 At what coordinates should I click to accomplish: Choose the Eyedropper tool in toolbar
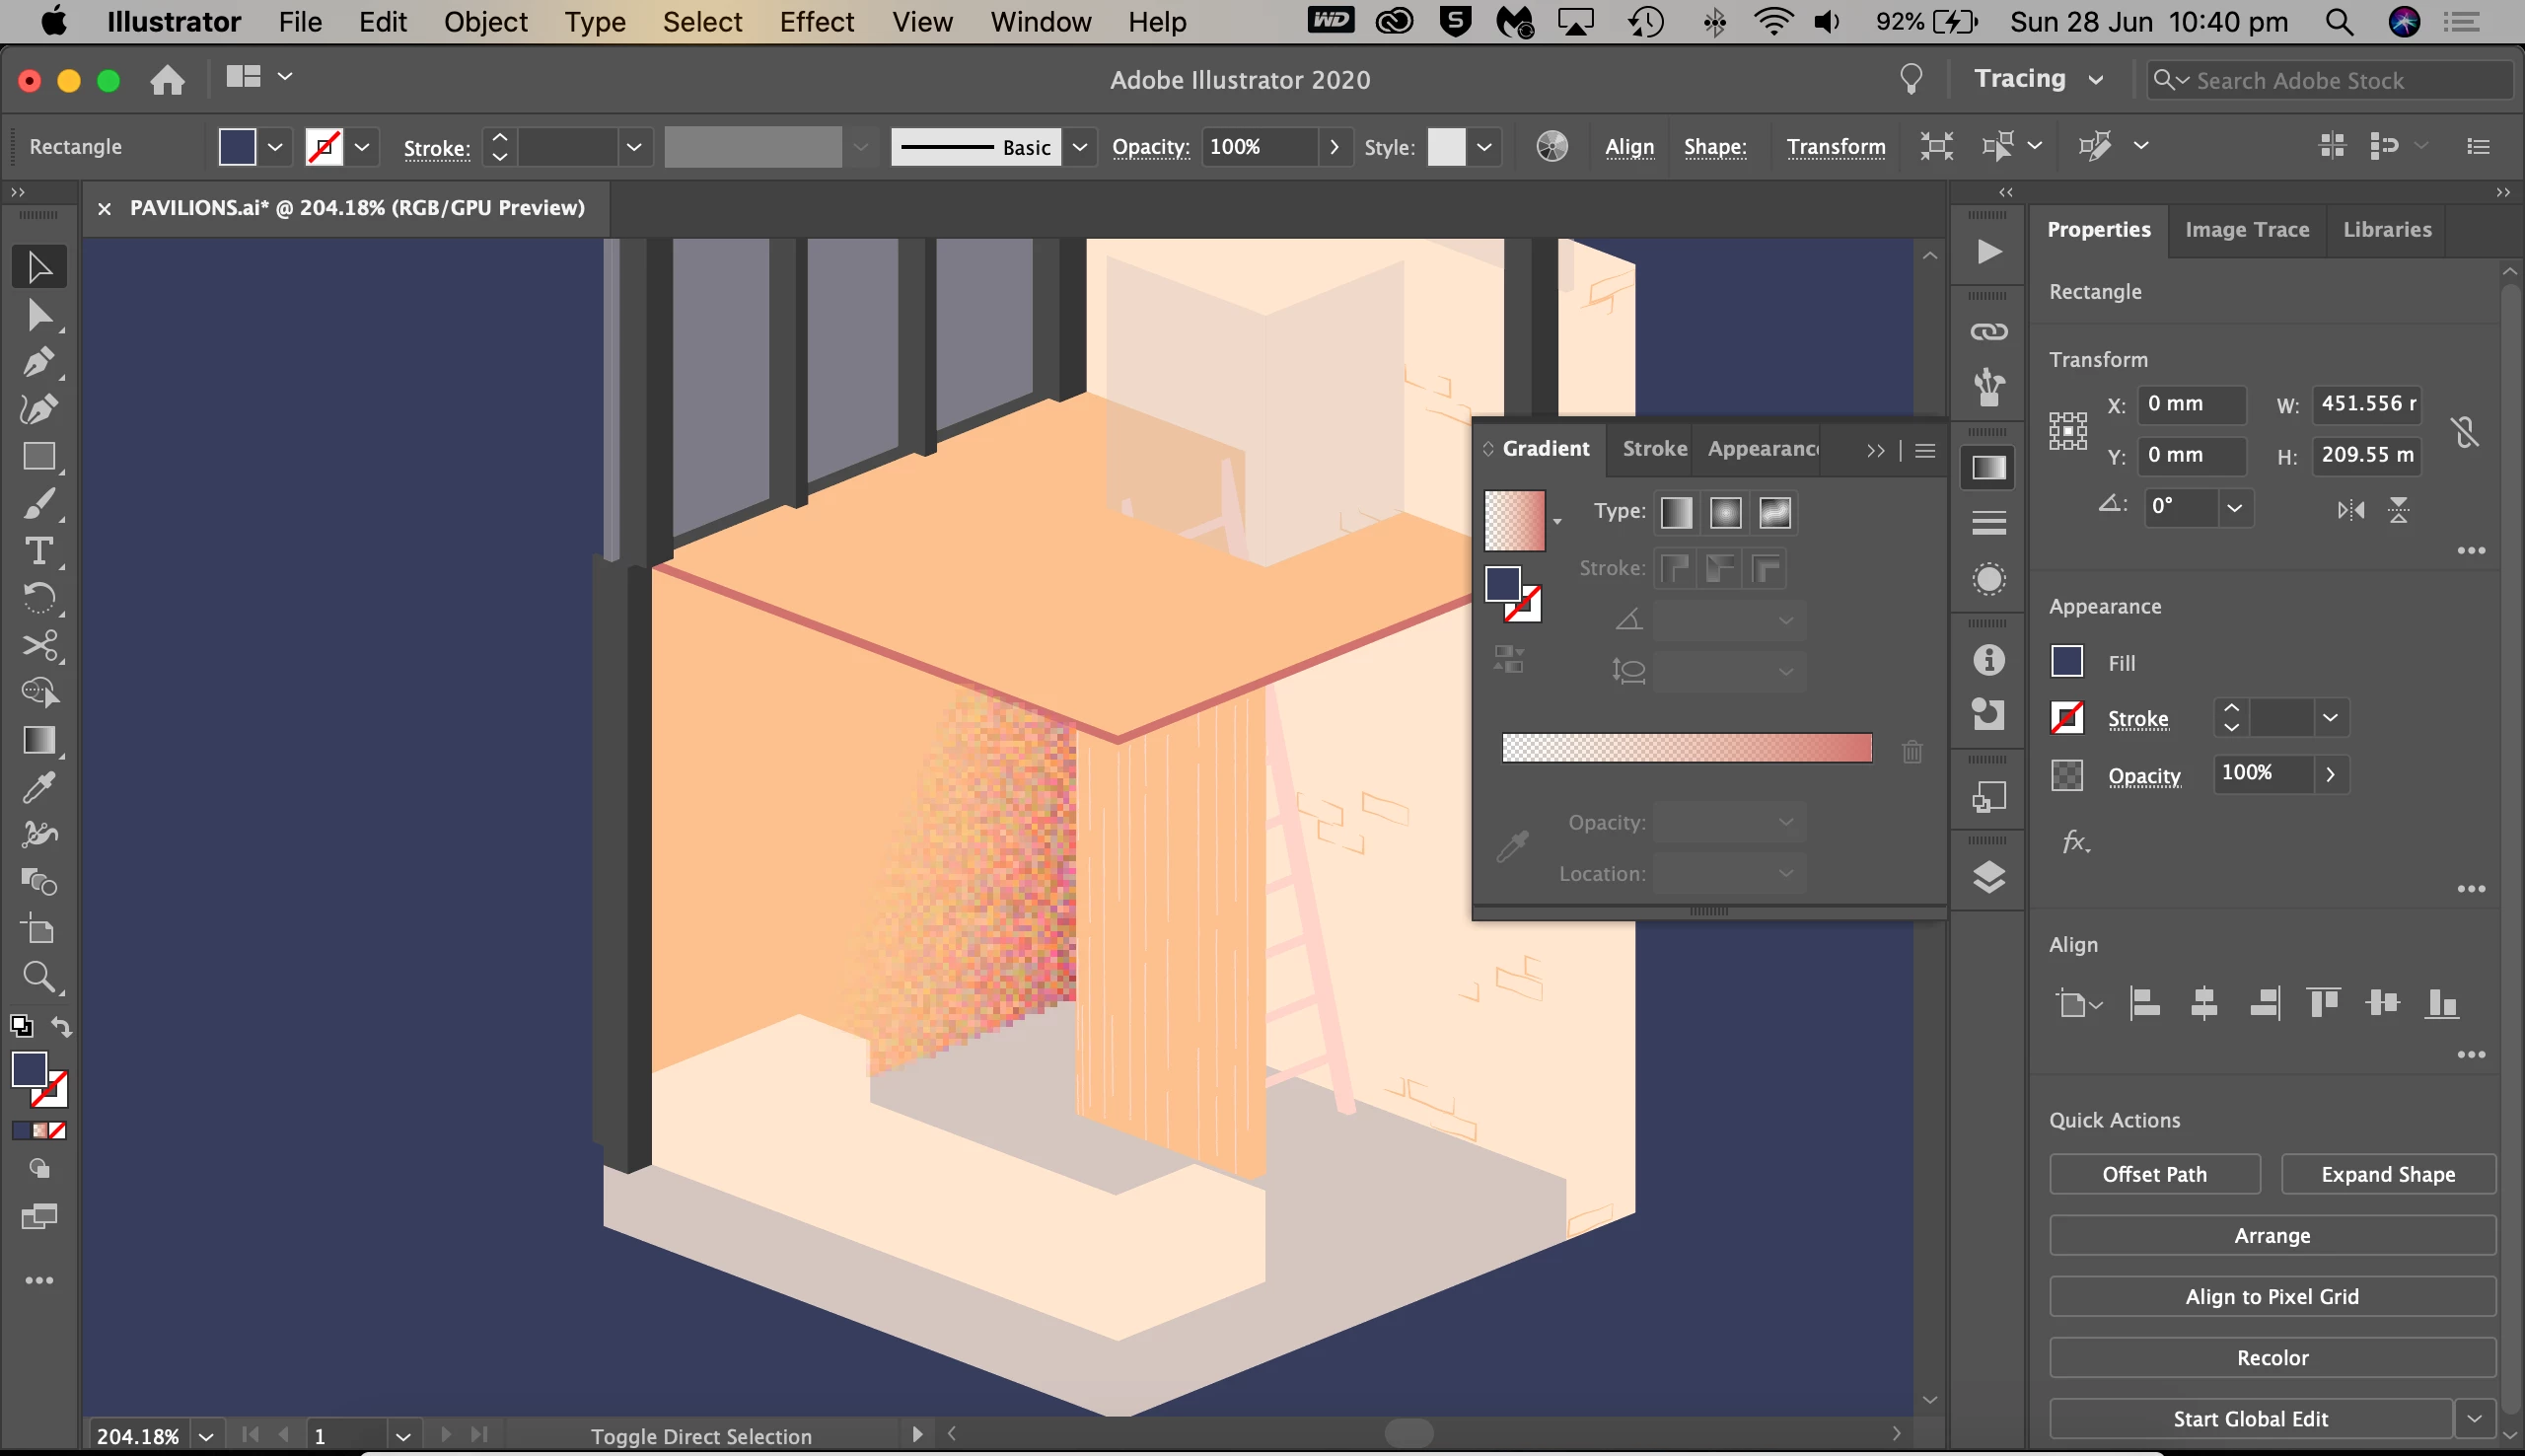click(x=38, y=788)
